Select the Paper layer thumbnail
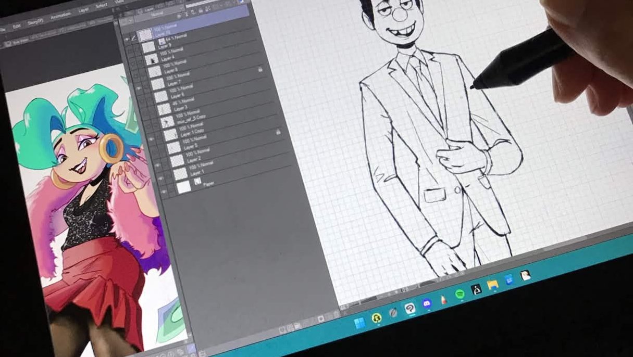The height and width of the screenshot is (357, 633). [183, 187]
